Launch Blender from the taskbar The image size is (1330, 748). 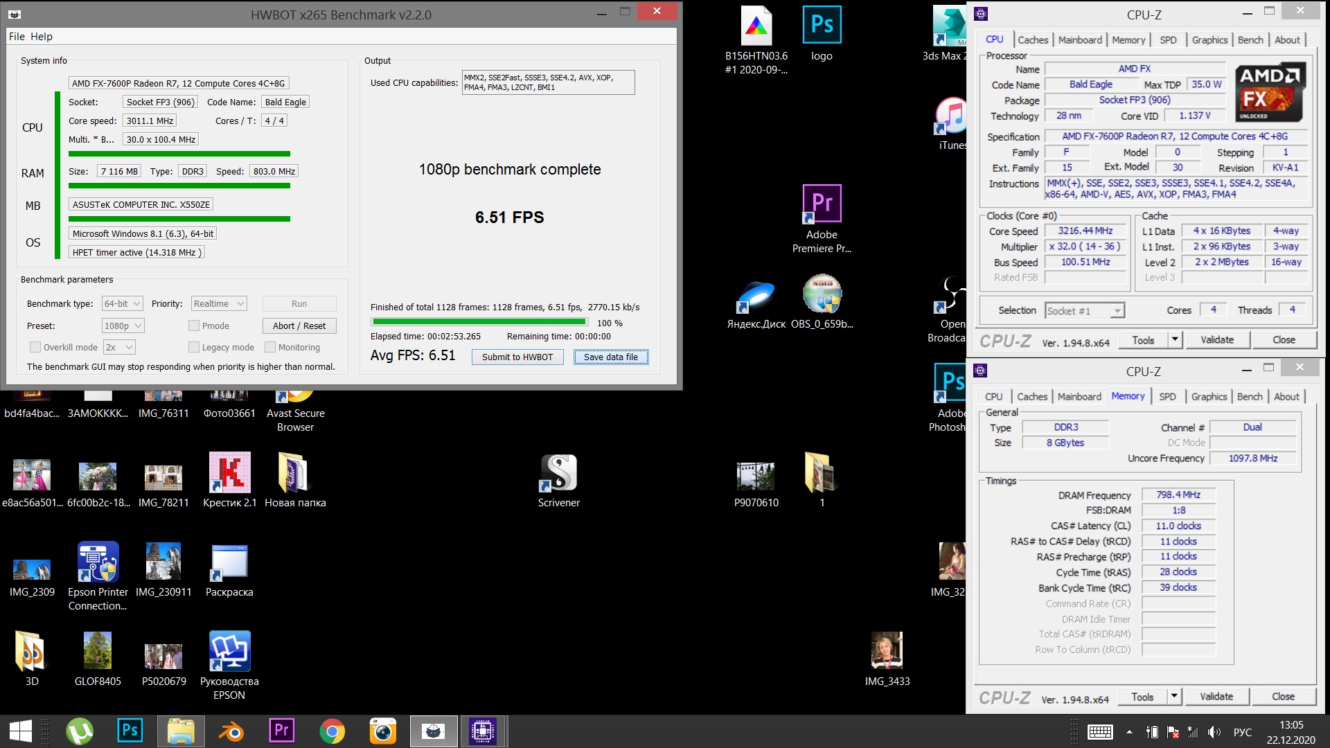(x=231, y=731)
